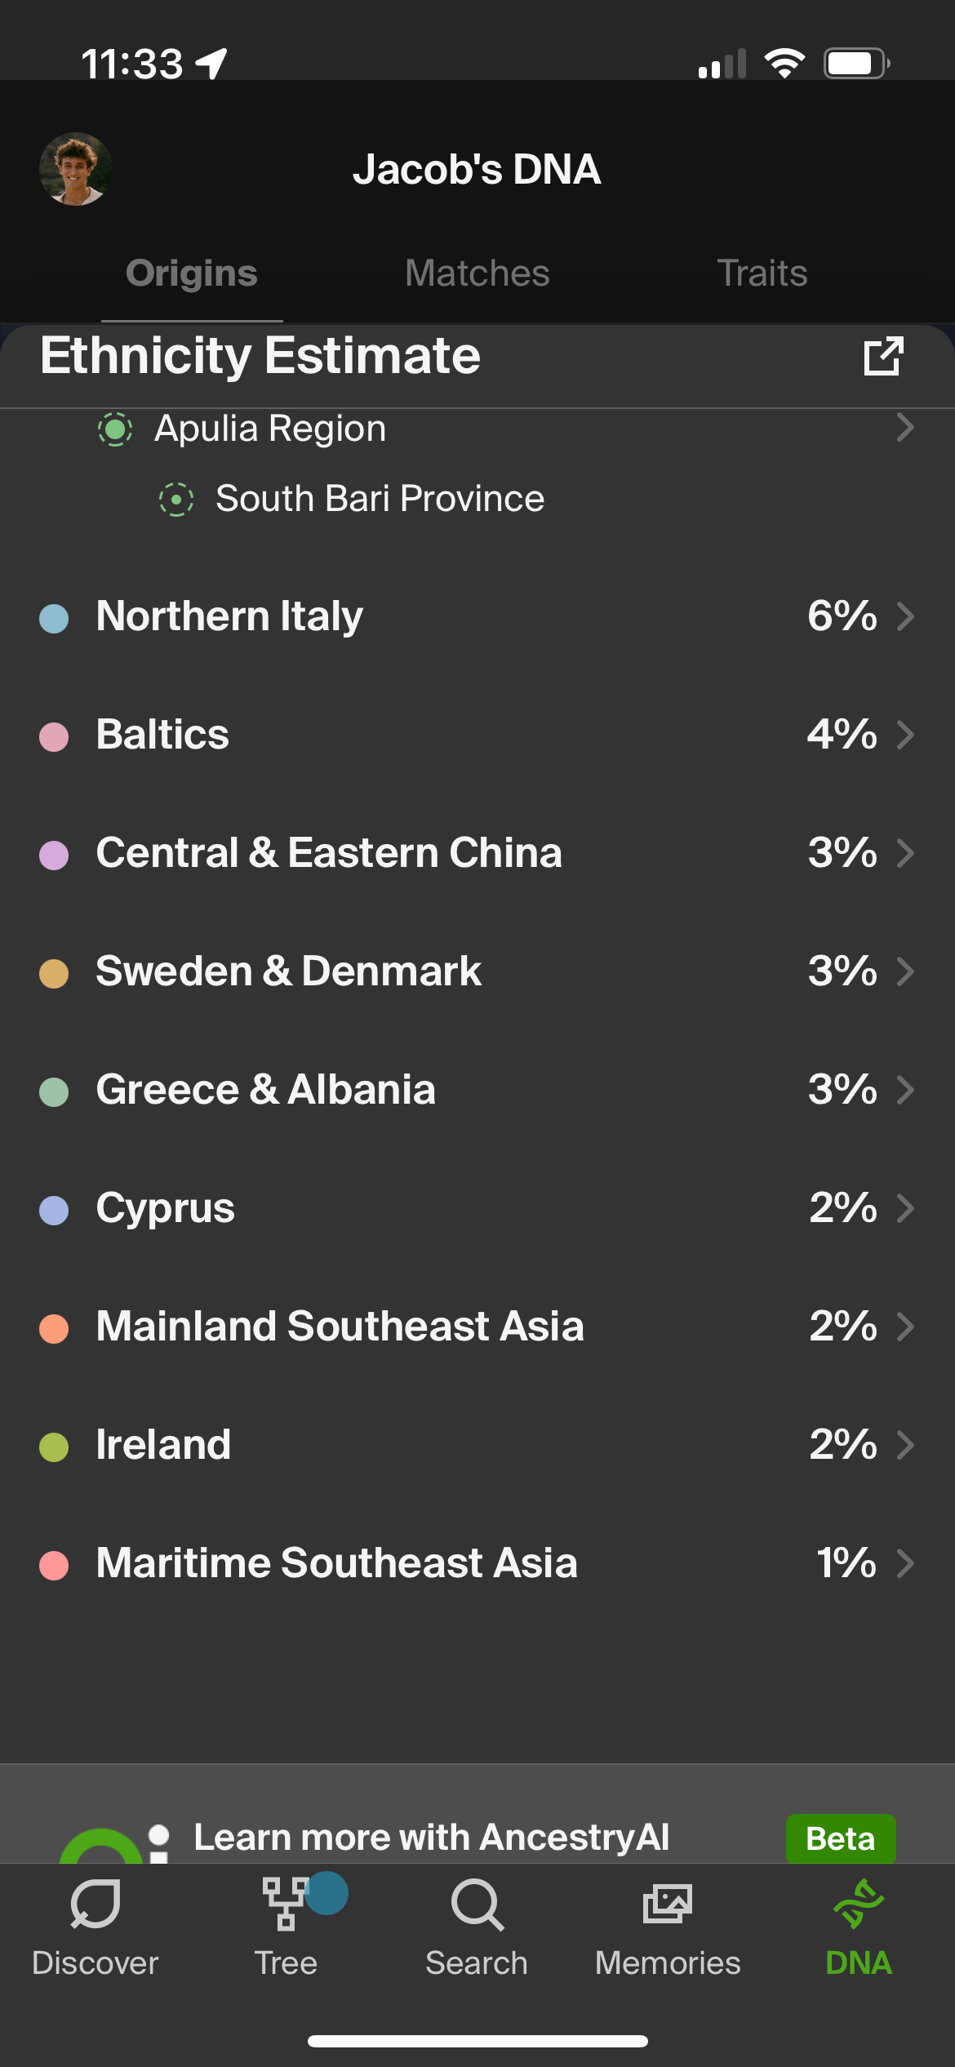The height and width of the screenshot is (2067, 955).
Task: Open the Memories photo icon
Action: point(668,1905)
